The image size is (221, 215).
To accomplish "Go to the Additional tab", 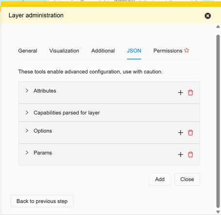I will click(103, 51).
